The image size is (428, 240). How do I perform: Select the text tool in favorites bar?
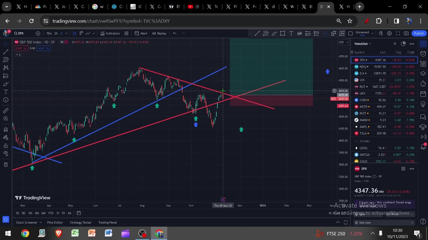pos(291,33)
